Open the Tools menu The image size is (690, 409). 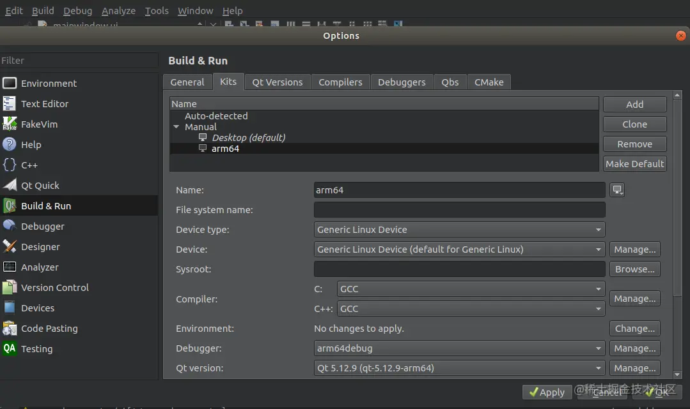coord(157,11)
